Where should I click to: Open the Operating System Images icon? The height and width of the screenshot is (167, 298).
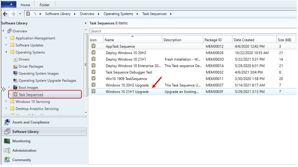tap(15, 74)
